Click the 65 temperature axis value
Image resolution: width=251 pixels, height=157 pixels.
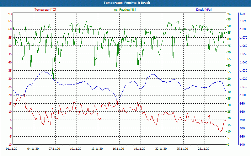click(x=10, y=21)
